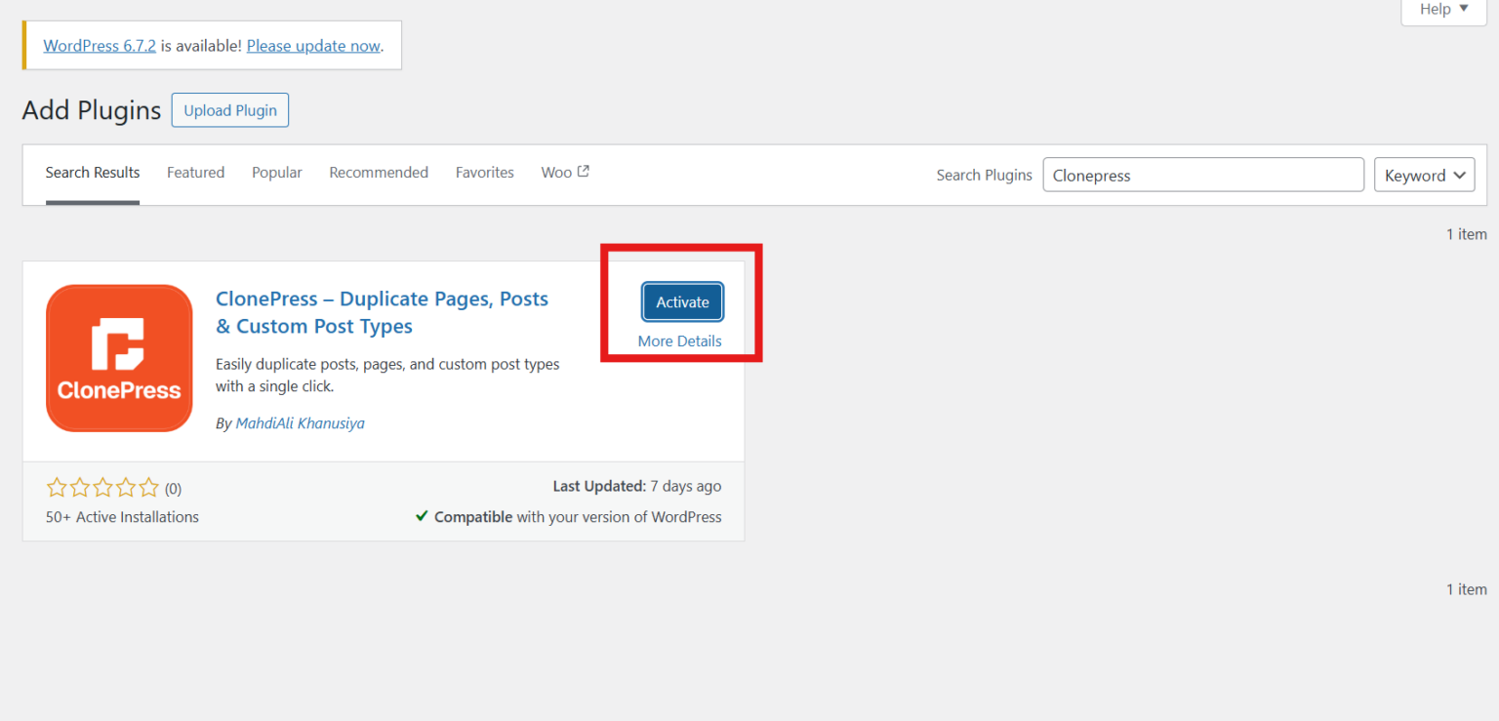Click the Upload Plugin button
The image size is (1499, 721).
(x=229, y=109)
